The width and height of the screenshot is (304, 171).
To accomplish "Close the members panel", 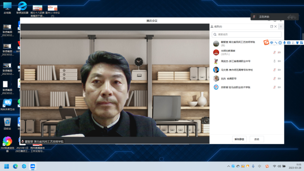I will (x=275, y=26).
